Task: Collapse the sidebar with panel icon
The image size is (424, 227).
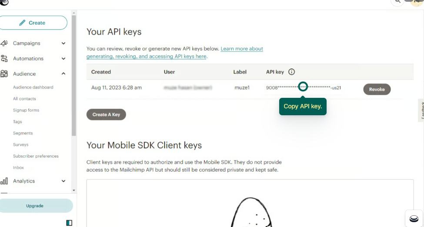Action: point(69,223)
